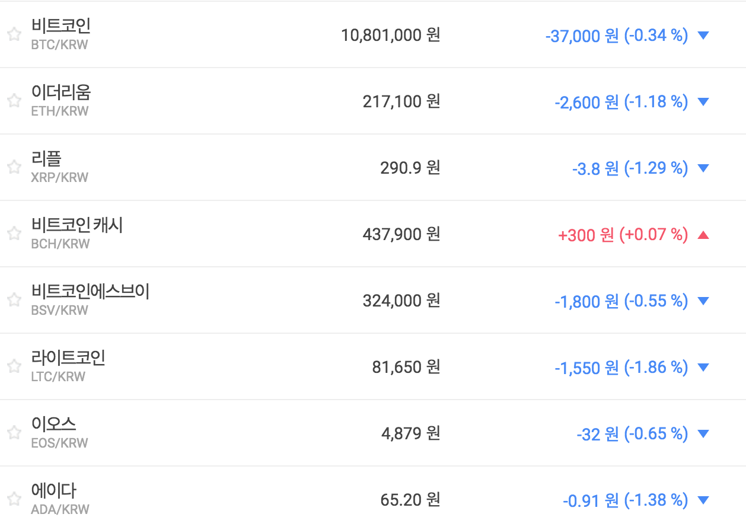Click the 10,801,000 원 Bitcoin price
746x530 pixels.
[390, 35]
